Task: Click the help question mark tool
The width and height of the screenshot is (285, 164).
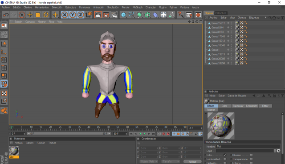Action: point(181,15)
